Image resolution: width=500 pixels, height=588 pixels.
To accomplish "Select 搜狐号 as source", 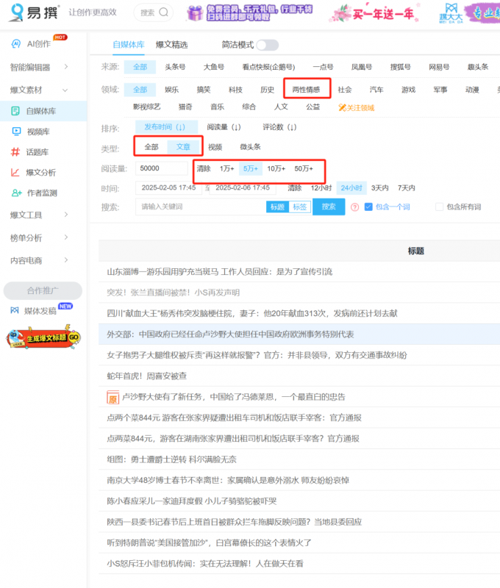I will 400,67.
